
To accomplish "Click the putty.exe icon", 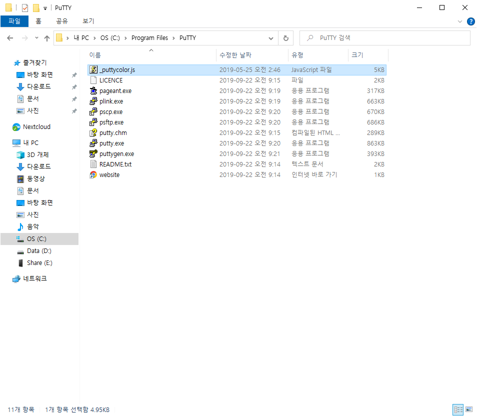I will tap(93, 143).
